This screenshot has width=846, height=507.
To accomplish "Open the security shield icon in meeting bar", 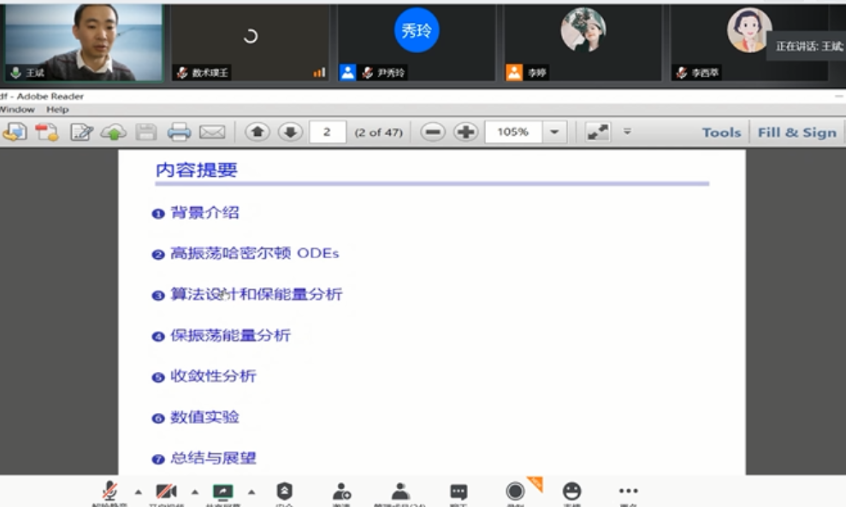I will pyautogui.click(x=285, y=492).
